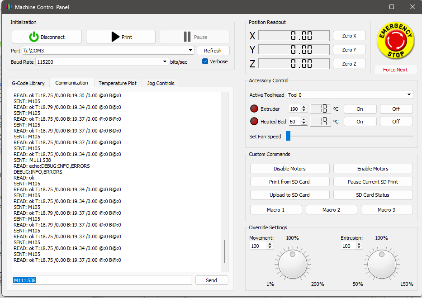Click the Disable Motors button
Viewport: 422px width, 298px height.
289,169
